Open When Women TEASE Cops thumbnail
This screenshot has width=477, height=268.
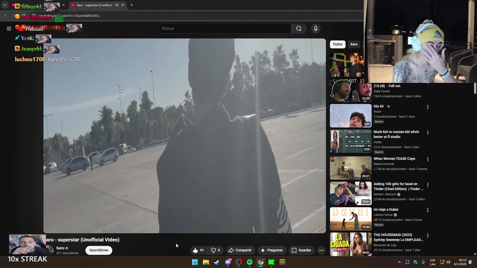[351, 168]
